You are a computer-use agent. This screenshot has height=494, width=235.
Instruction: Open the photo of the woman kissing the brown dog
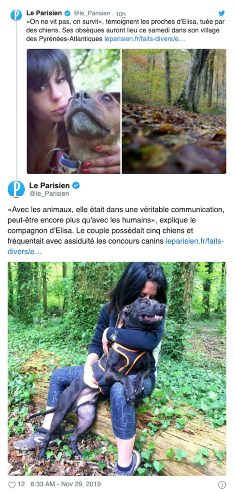click(73, 111)
